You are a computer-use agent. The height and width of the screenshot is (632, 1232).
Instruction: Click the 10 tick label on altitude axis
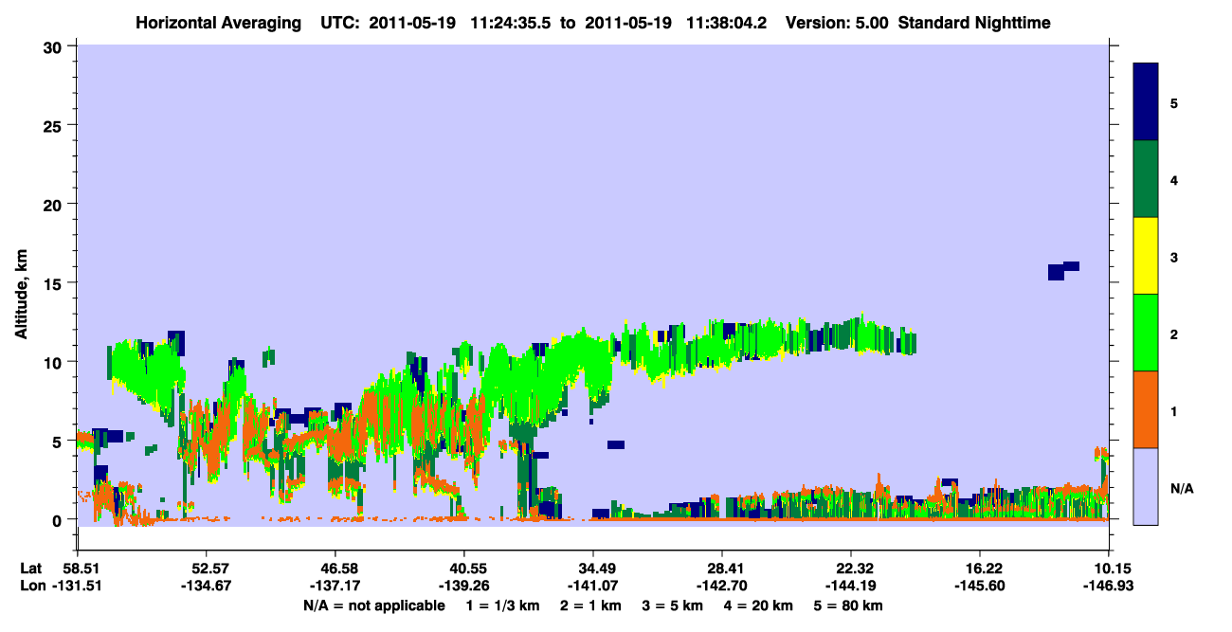click(53, 362)
